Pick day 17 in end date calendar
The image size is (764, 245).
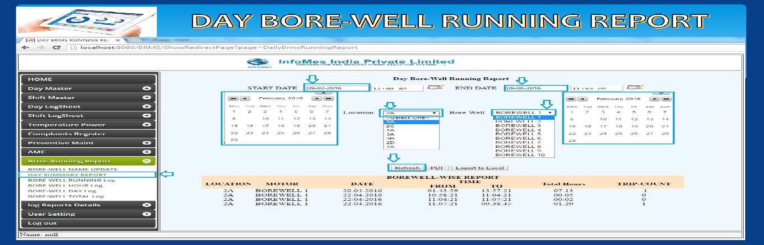click(604, 126)
